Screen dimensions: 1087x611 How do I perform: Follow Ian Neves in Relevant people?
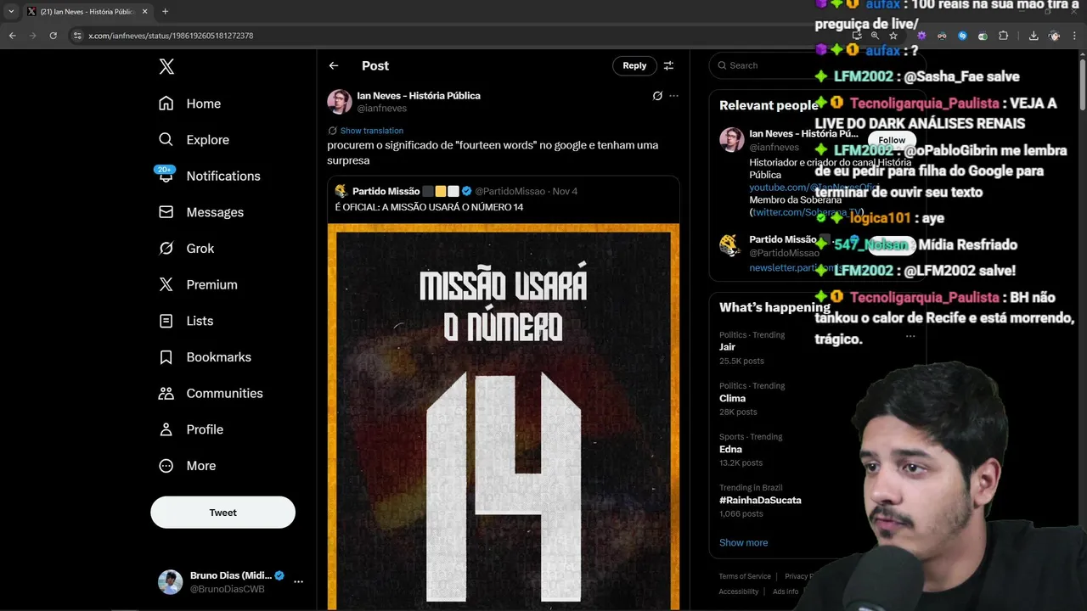tap(892, 140)
